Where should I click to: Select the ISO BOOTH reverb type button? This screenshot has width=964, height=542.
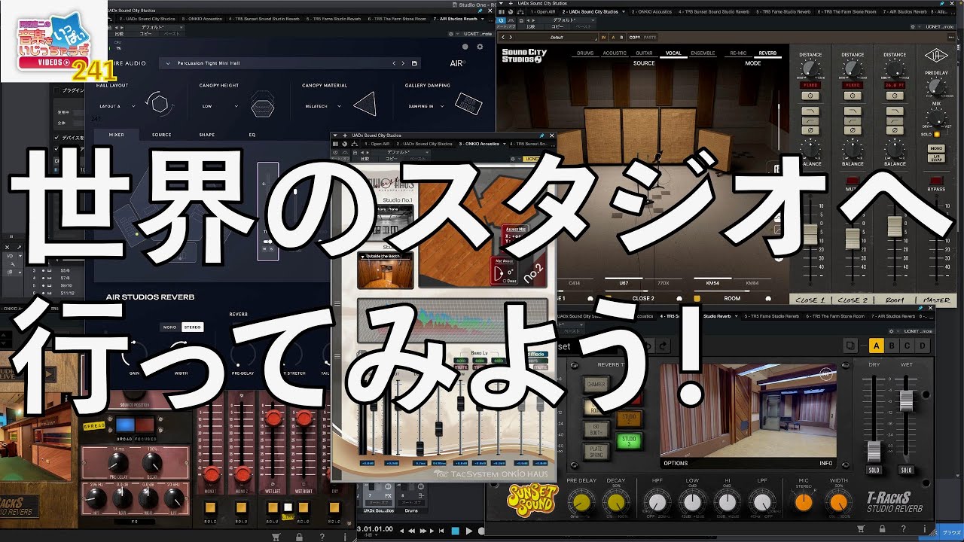point(597,430)
